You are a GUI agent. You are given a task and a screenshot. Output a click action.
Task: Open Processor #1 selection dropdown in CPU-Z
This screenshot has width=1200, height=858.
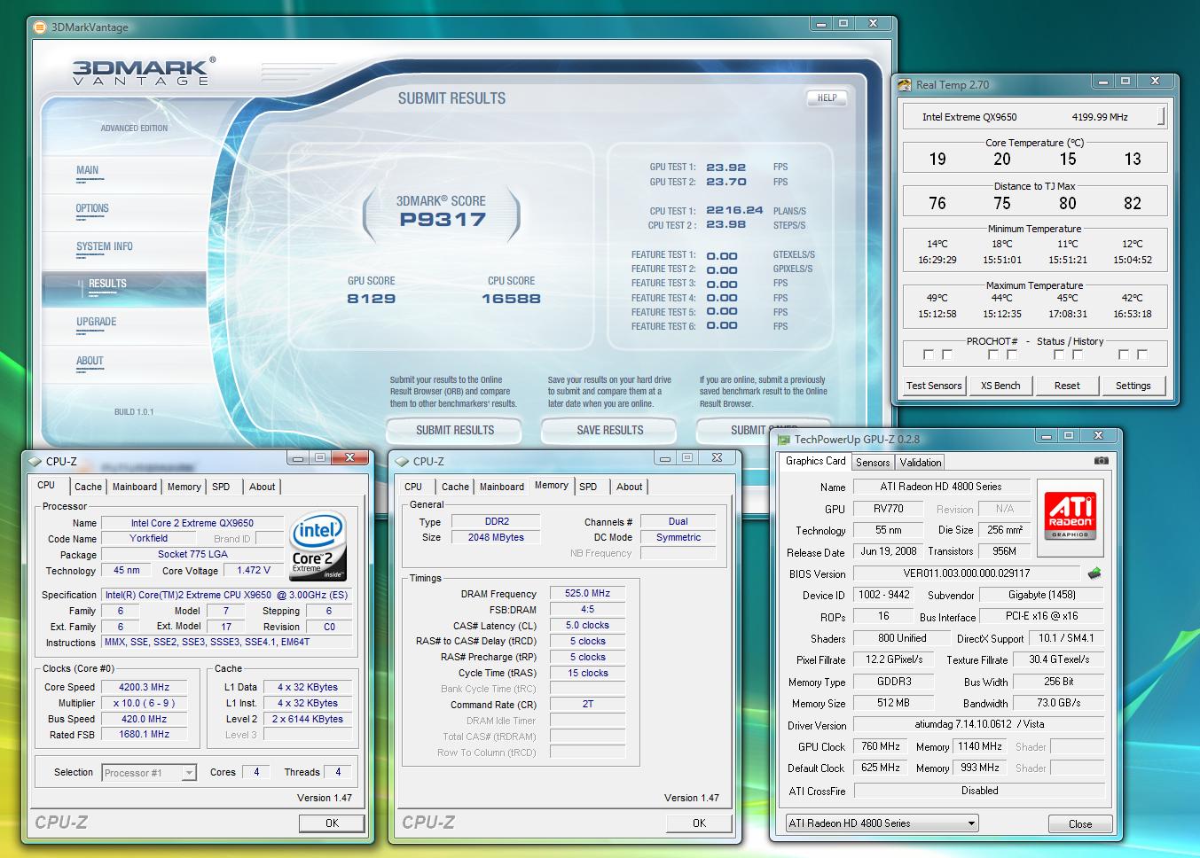coord(189,773)
